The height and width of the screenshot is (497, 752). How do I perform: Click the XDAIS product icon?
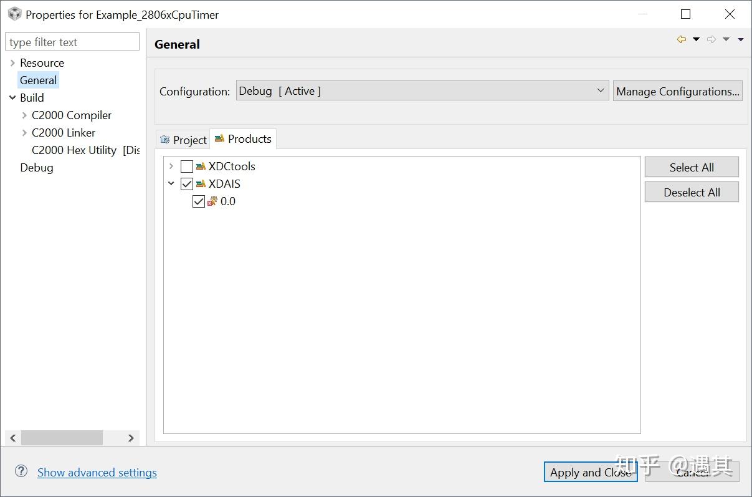[201, 184]
